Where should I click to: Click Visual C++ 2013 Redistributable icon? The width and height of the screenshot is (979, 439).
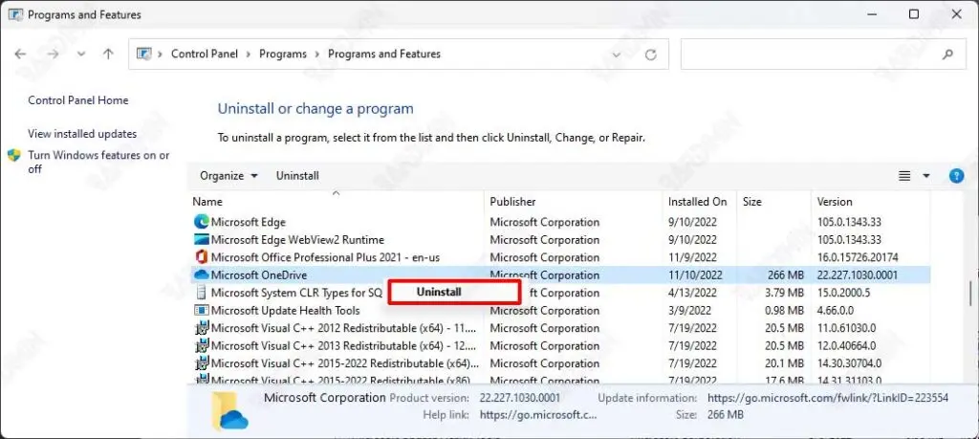pyautogui.click(x=201, y=345)
